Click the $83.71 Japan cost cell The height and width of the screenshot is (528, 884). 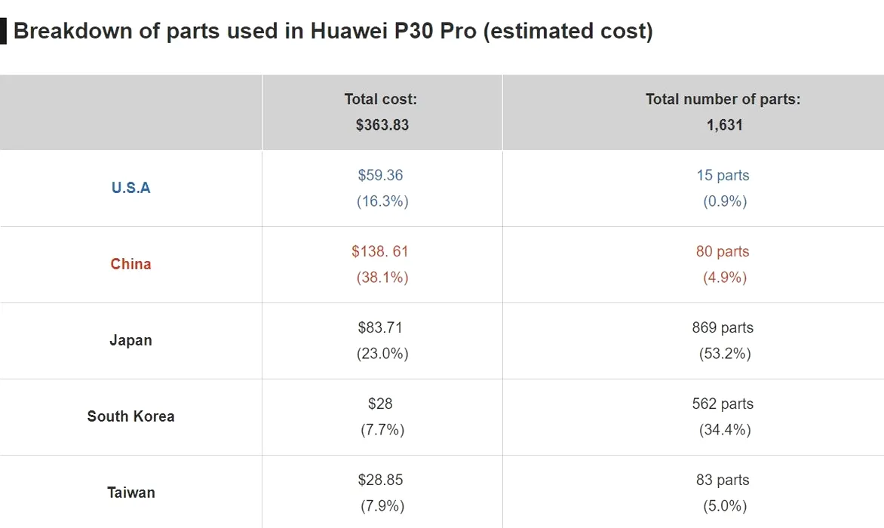[382, 340]
